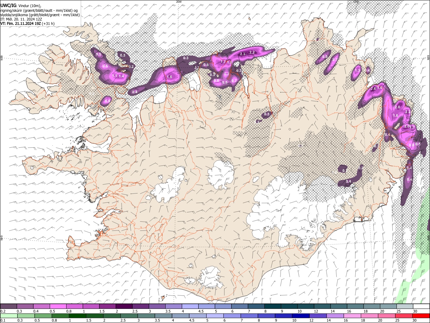Click the 2.2 snowfall value on the north coast

252,52
